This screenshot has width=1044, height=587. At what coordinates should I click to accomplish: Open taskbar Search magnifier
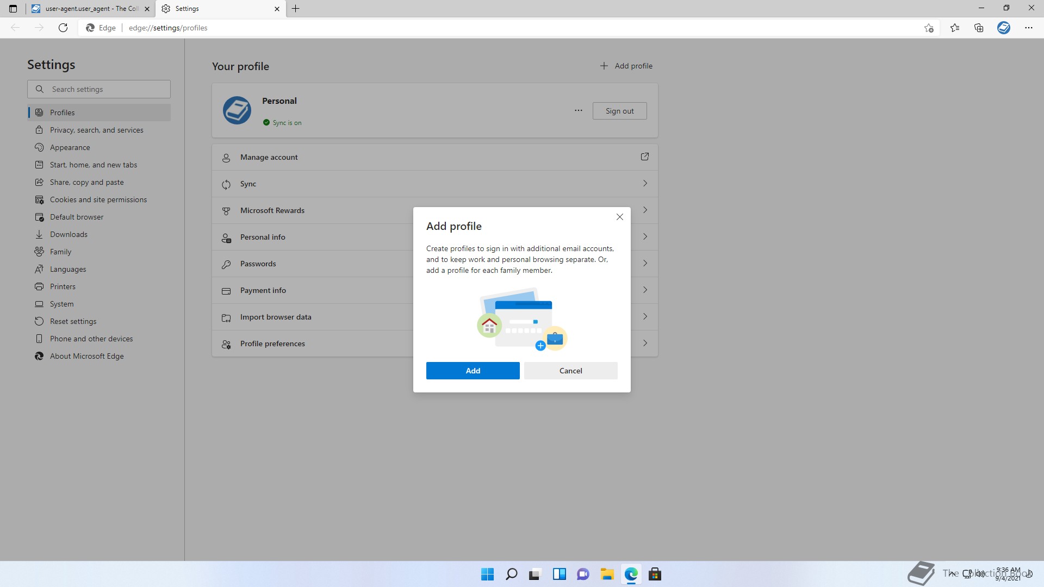pos(512,574)
